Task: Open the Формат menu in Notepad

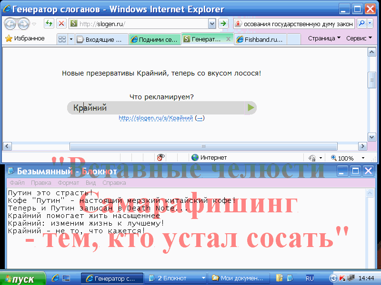Action: (x=69, y=182)
